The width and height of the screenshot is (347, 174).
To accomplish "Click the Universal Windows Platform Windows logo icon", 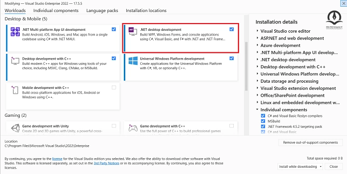I will [x=133, y=61].
